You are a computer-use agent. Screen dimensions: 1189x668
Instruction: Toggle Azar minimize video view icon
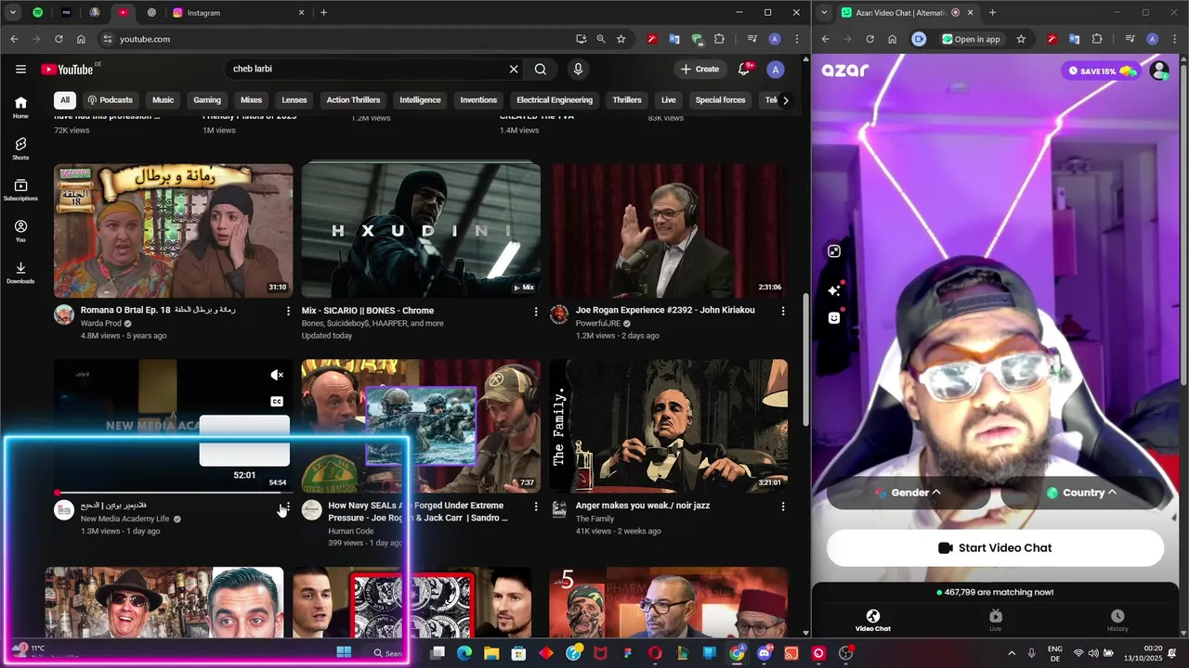pyautogui.click(x=834, y=251)
